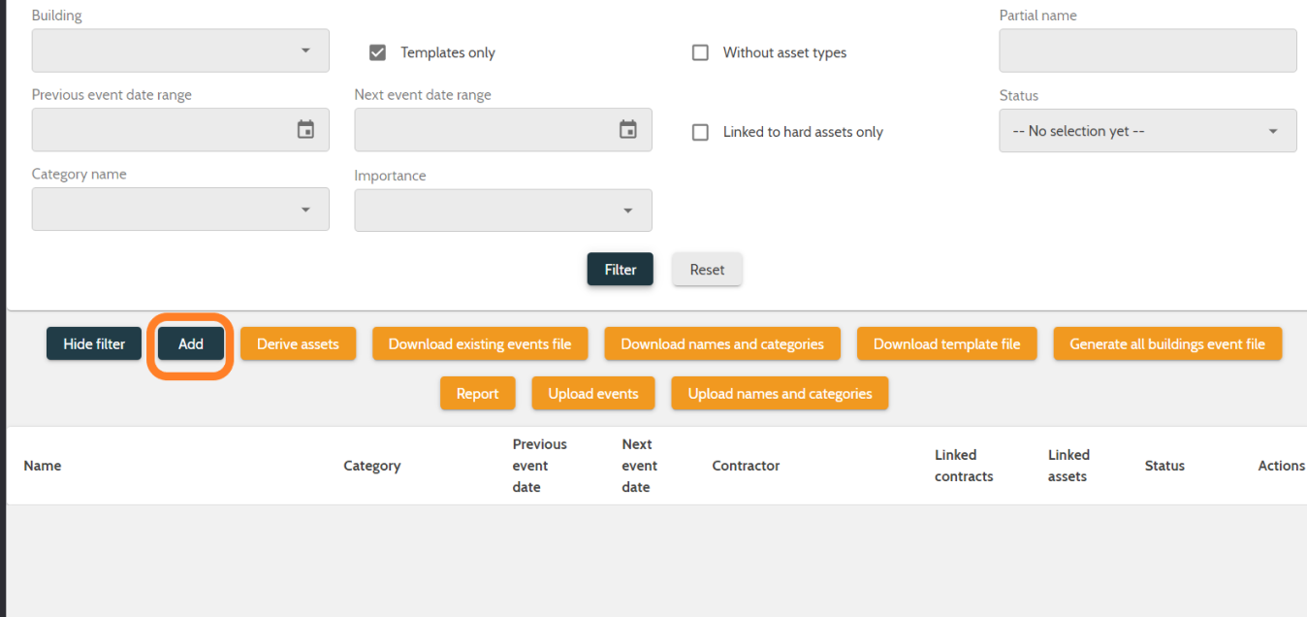Image resolution: width=1307 pixels, height=617 pixels.
Task: Click the Partial name input field
Action: pos(1147,50)
